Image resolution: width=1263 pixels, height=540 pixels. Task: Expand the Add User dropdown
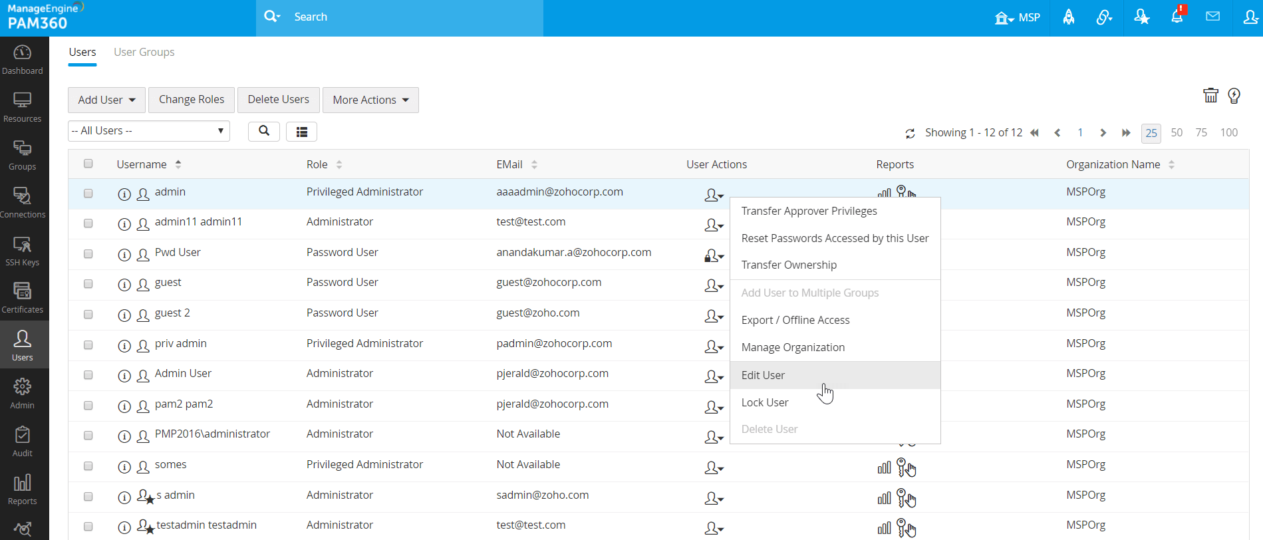(106, 100)
